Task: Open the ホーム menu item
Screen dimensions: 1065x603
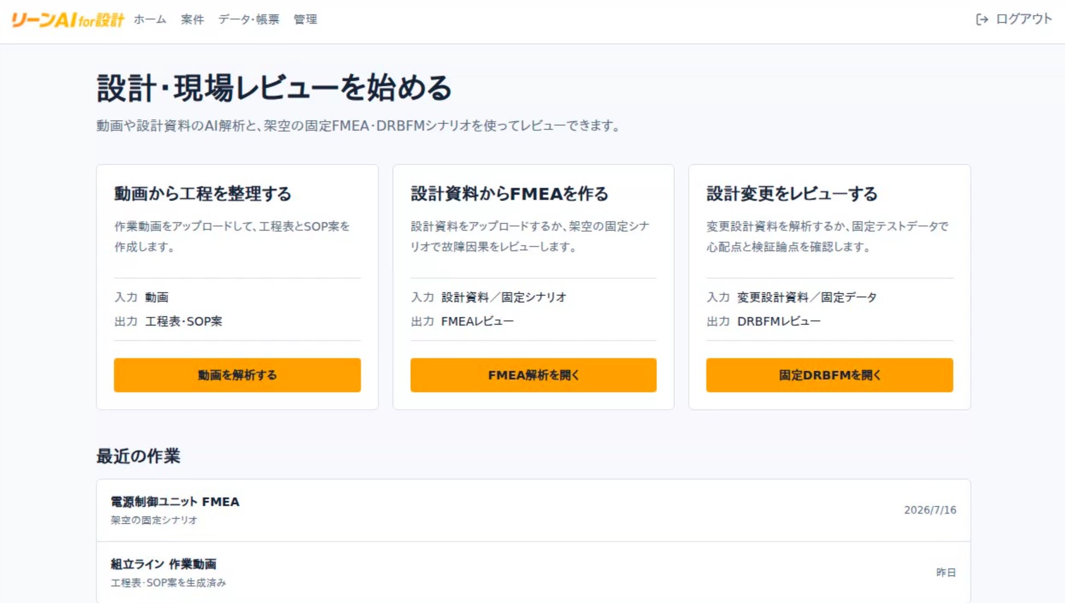Action: pyautogui.click(x=150, y=20)
